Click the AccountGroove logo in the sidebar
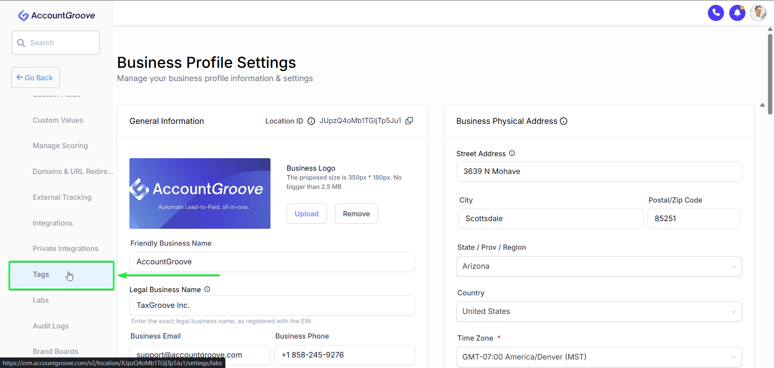 pos(56,15)
